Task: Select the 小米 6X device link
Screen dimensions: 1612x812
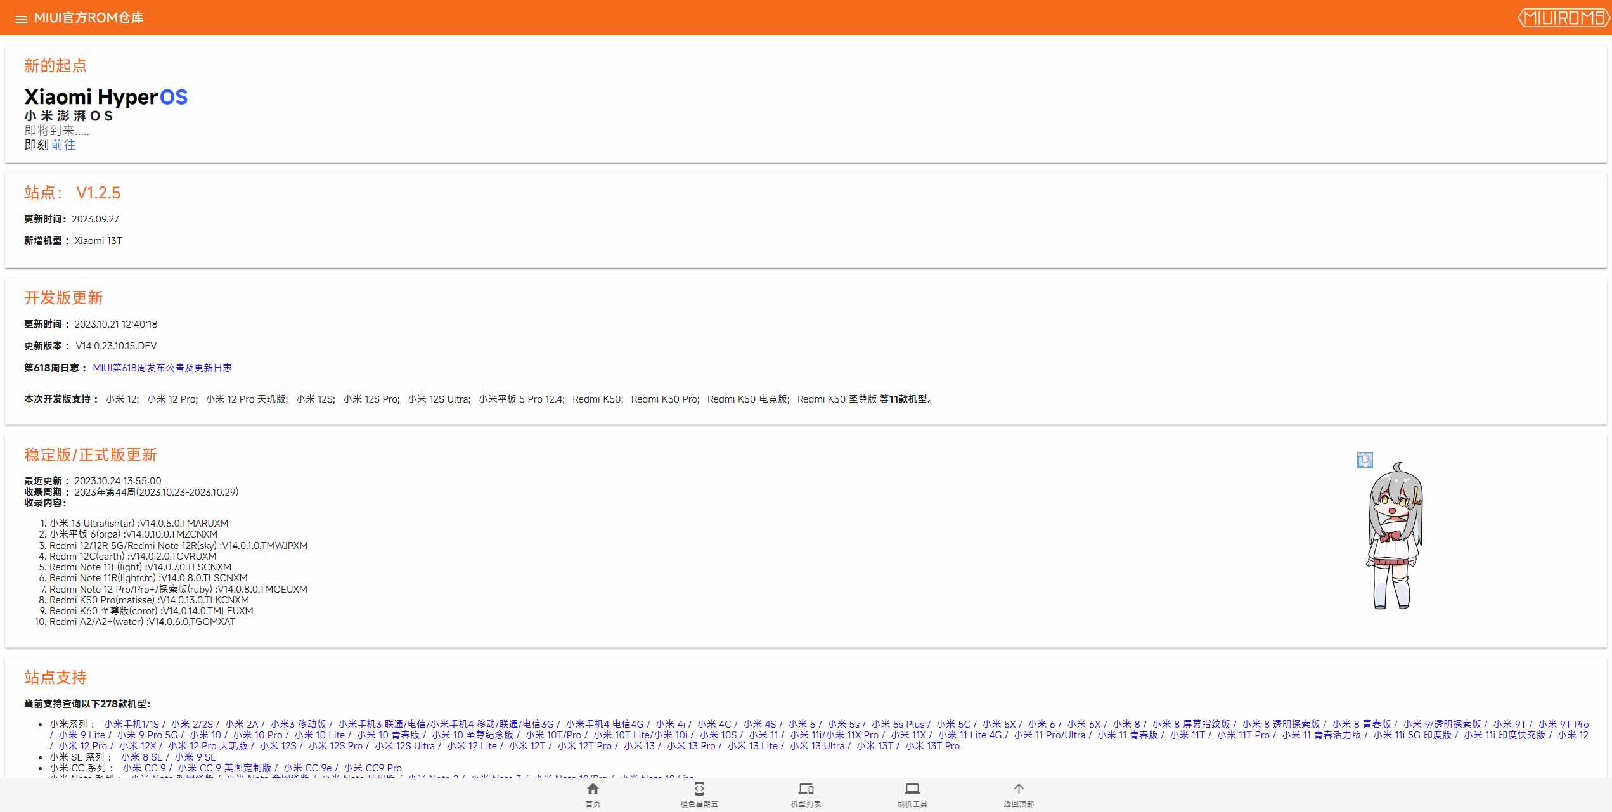Action: point(1083,725)
